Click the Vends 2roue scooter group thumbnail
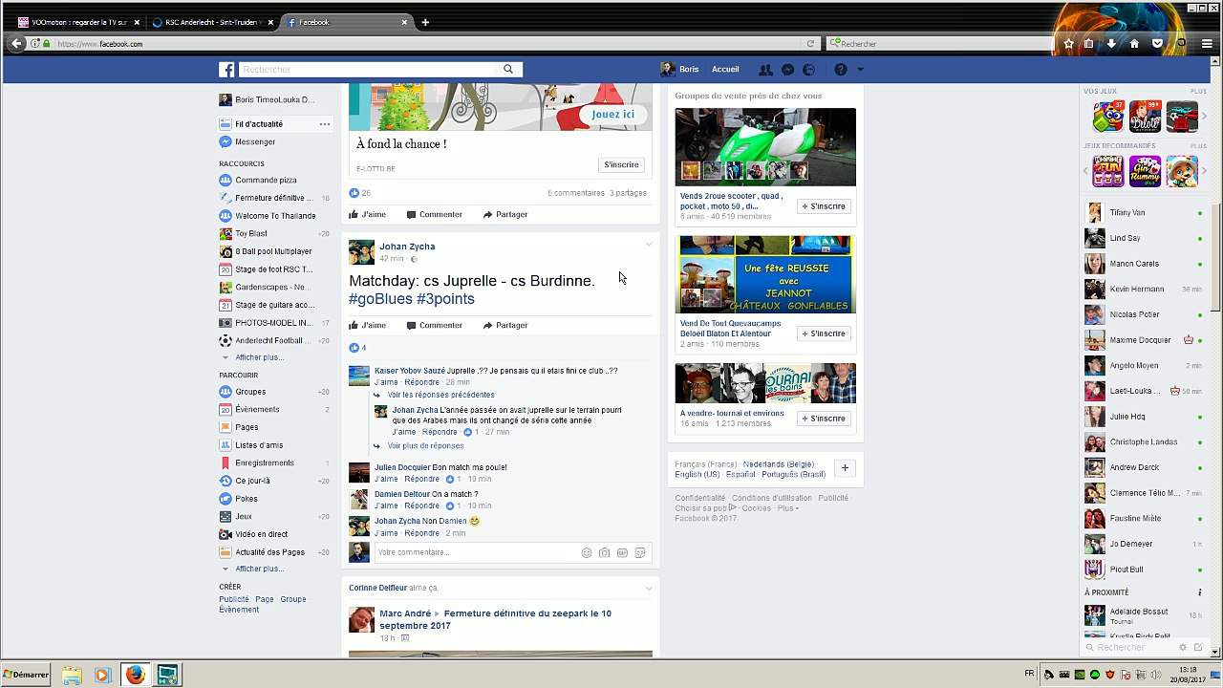The width and height of the screenshot is (1223, 688). coord(765,147)
